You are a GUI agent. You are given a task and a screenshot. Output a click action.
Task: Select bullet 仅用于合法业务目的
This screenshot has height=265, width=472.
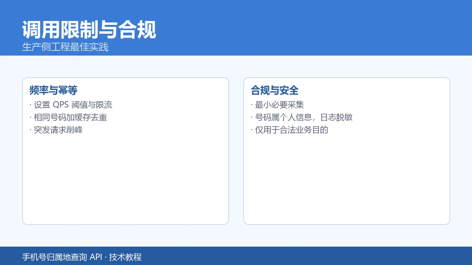(x=289, y=130)
